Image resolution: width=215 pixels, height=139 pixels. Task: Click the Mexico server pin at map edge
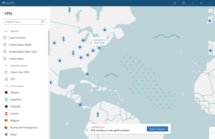pos(51,82)
